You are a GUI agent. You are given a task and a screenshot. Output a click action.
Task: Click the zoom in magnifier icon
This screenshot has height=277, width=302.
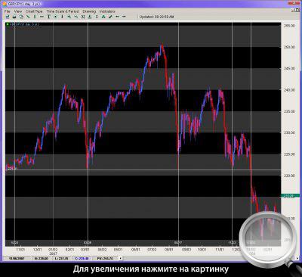coord(69,17)
